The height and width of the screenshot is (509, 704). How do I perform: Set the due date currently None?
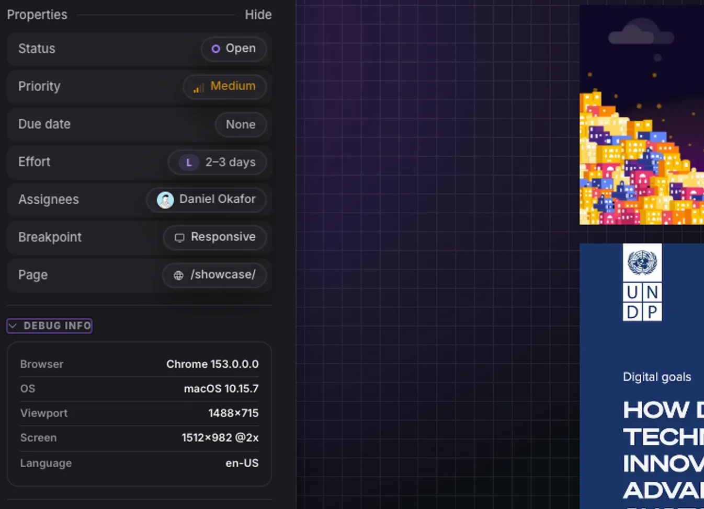click(241, 124)
